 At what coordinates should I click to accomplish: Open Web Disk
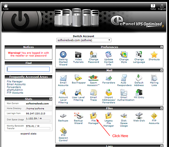[x=139, y=116]
